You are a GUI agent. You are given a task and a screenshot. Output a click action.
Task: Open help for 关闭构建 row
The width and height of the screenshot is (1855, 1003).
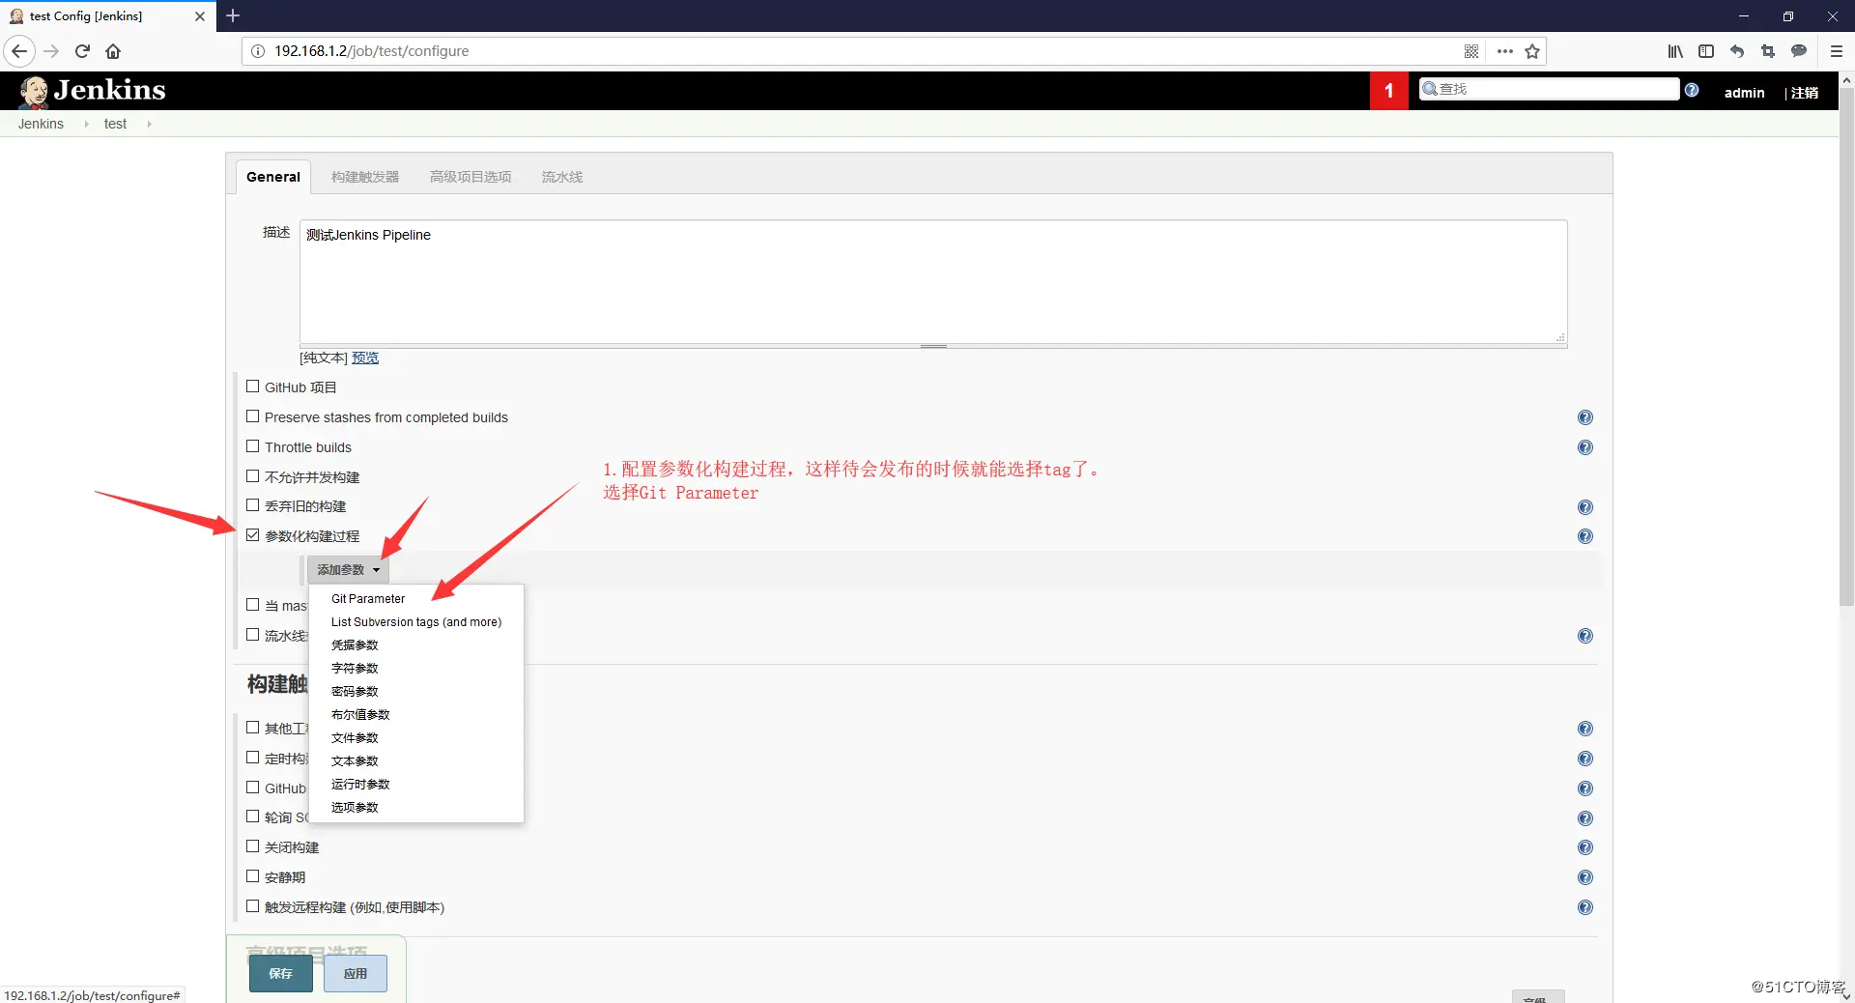click(x=1584, y=847)
